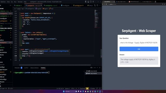Create a new terminal with plus icon
The width and height of the screenshot is (166, 93).
click(x=91, y=68)
